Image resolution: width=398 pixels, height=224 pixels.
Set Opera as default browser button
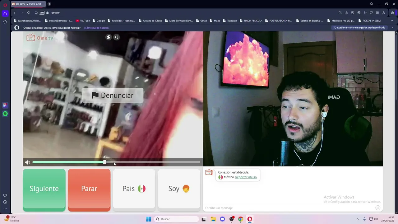click(x=359, y=28)
